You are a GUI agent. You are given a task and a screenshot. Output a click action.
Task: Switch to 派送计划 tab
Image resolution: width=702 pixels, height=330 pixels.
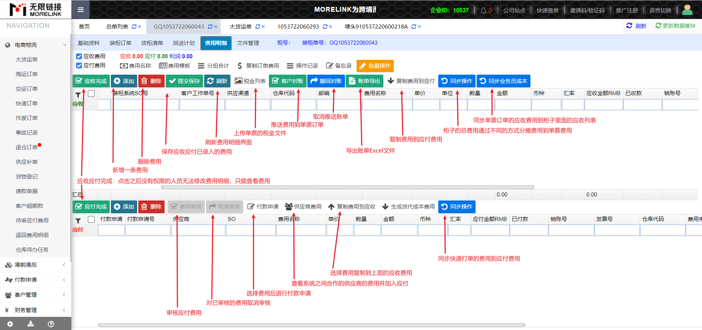tap(184, 43)
